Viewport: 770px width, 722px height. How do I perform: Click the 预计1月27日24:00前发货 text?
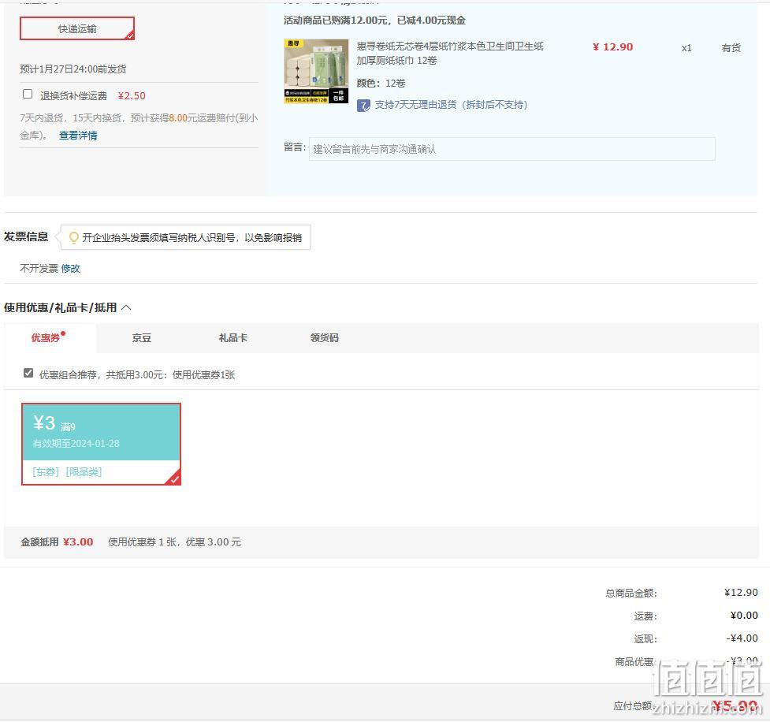tap(73, 69)
